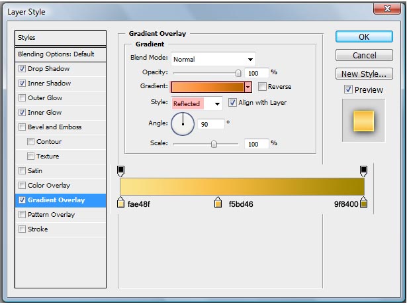Click the Scale value field
The width and height of the screenshot is (407, 305).
pyautogui.click(x=257, y=144)
